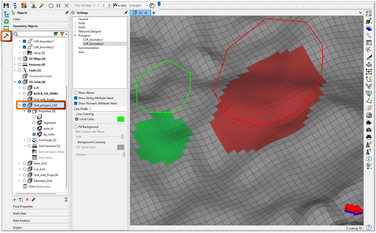376x233 pixels.
Task: Enable the Run till Step checkbox
Action: [x=73, y=5]
